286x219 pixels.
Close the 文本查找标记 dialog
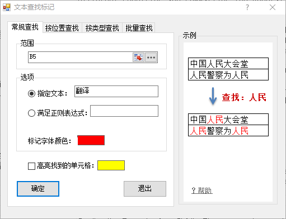tap(273, 7)
